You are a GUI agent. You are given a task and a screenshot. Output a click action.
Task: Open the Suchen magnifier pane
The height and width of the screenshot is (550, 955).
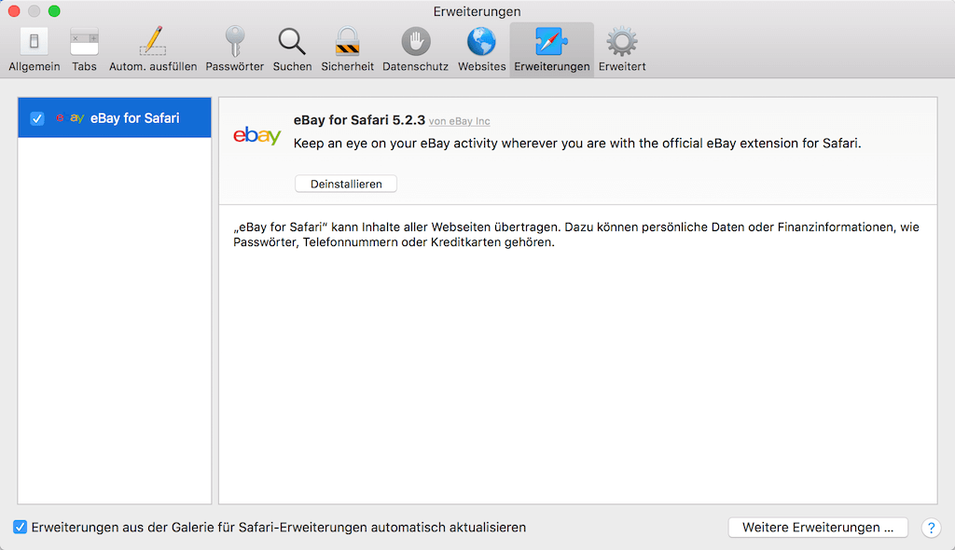[x=292, y=50]
